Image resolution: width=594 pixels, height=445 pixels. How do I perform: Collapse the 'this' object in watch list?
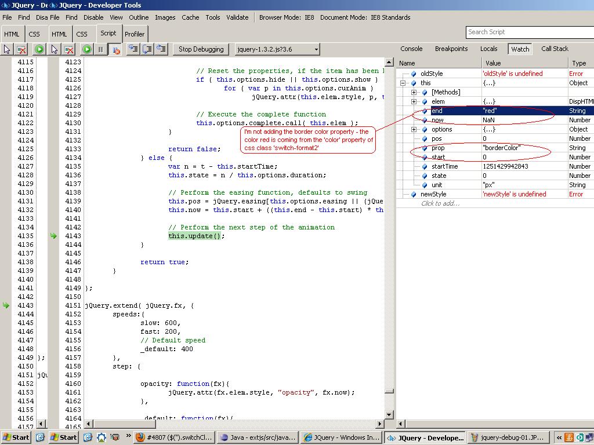pyautogui.click(x=403, y=83)
